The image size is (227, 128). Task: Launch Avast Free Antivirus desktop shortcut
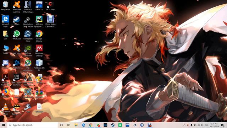click(17, 7)
